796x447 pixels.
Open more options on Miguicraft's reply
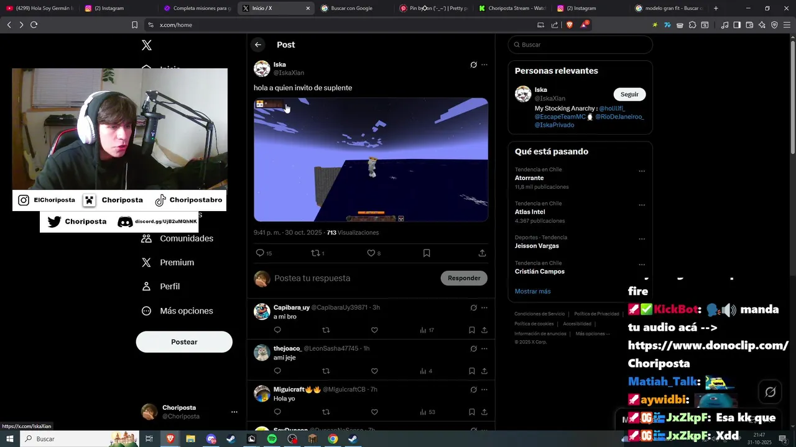(484, 389)
